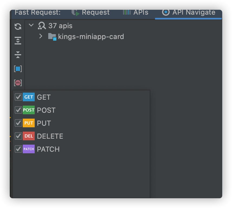Click the green POST method badge
The image size is (232, 208).
28,110
